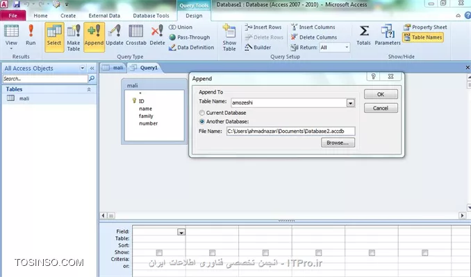
Task: Click the Delete query icon
Action: point(158,32)
